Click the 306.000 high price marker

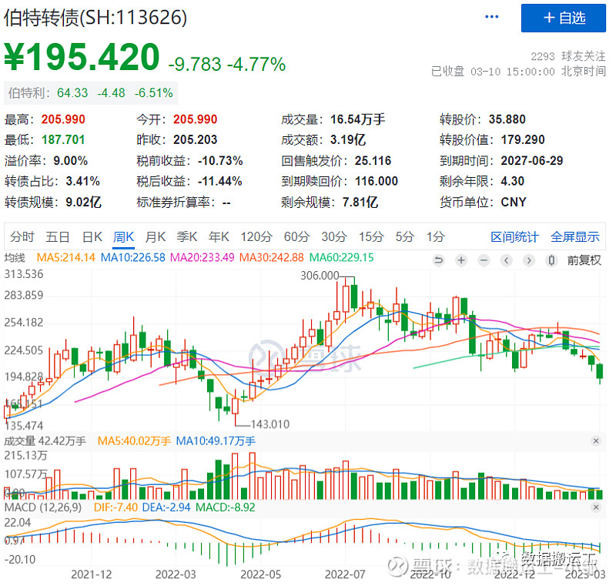(320, 276)
